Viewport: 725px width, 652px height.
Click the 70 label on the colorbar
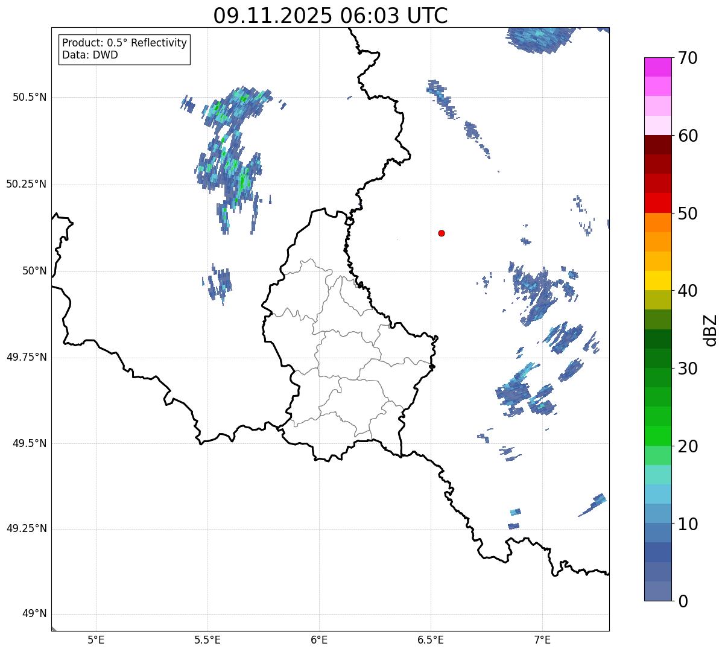[x=688, y=58]
